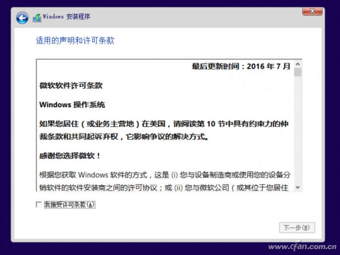Click the 'Windows 操作系统' line in license
340x255 pixels.
[72, 105]
